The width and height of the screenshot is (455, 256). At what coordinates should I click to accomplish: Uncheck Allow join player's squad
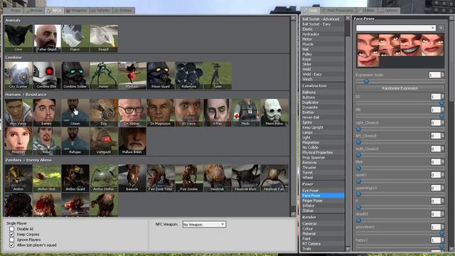(x=11, y=245)
